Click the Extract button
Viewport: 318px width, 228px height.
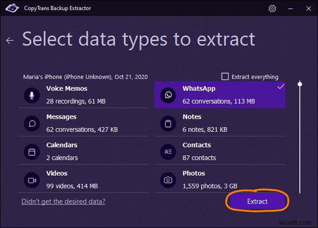tap(257, 201)
